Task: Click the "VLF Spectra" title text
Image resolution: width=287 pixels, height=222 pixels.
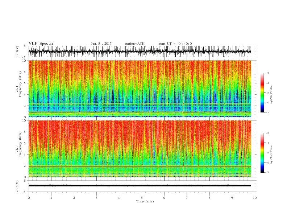Action: point(41,44)
